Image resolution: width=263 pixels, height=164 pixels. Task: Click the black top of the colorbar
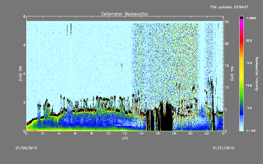(241, 17)
